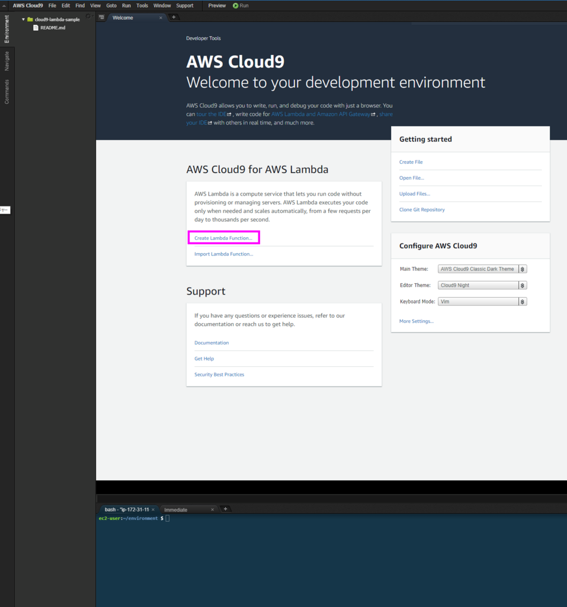Click the 'AWS Lambda and Amazon API Gateway' link
Viewport: 567px width, 607px height.
pyautogui.click(x=321, y=114)
